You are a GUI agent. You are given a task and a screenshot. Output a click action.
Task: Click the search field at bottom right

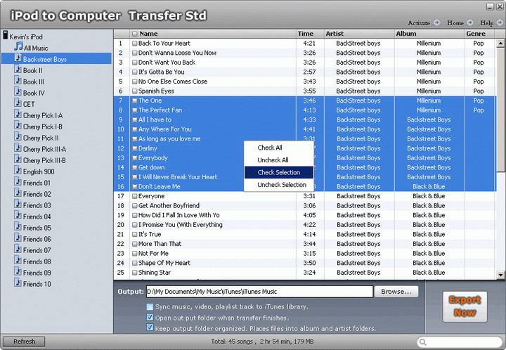(x=460, y=342)
